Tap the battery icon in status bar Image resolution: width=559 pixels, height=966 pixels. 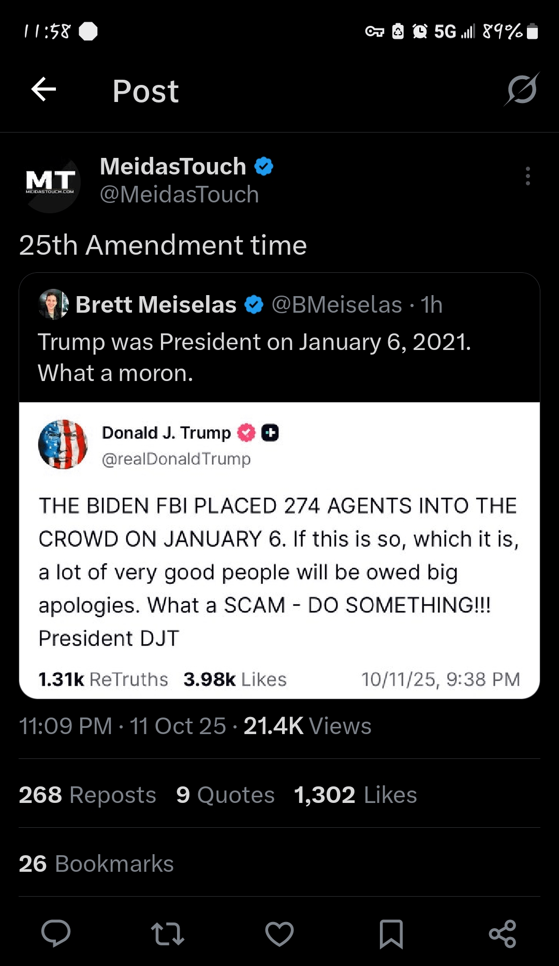click(x=532, y=32)
